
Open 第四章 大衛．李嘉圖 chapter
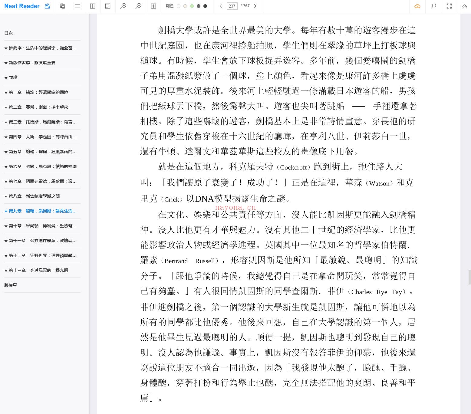click(42, 137)
